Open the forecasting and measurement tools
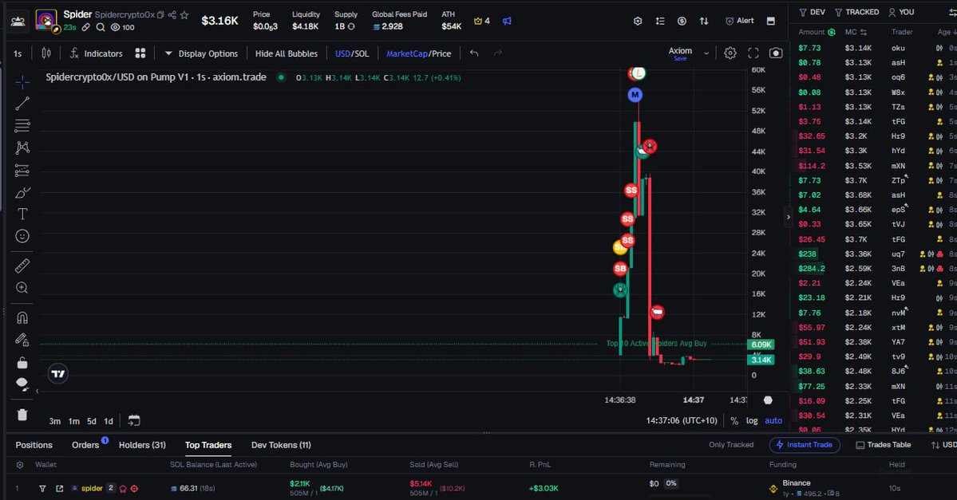Image resolution: width=957 pixels, height=500 pixels. tap(22, 170)
